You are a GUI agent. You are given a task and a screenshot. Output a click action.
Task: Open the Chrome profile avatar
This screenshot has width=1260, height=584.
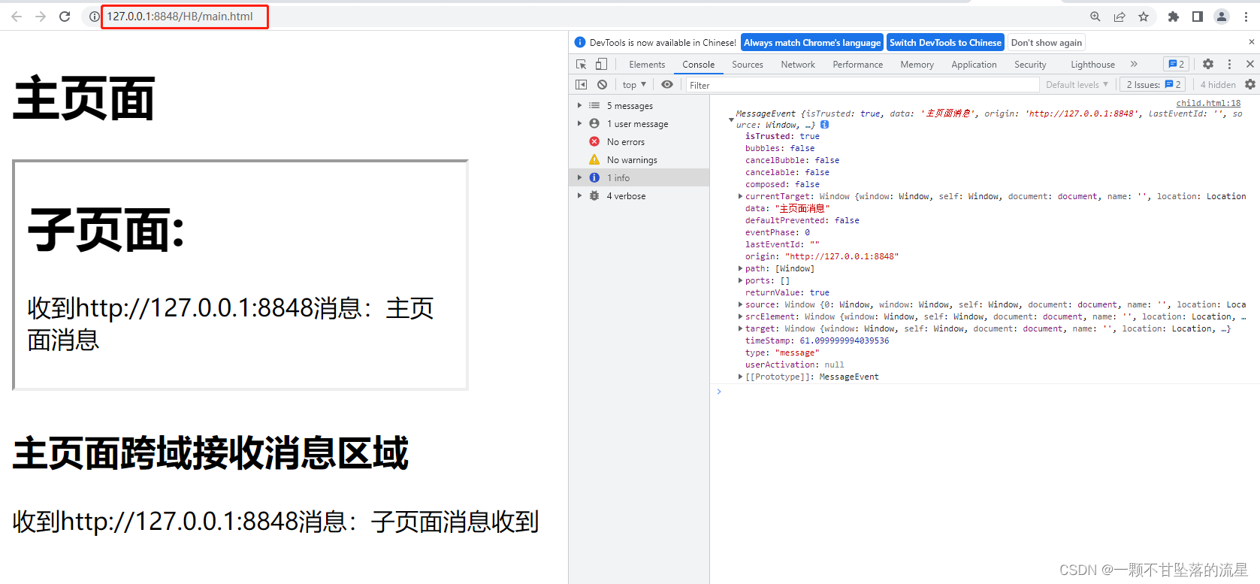tap(1222, 17)
